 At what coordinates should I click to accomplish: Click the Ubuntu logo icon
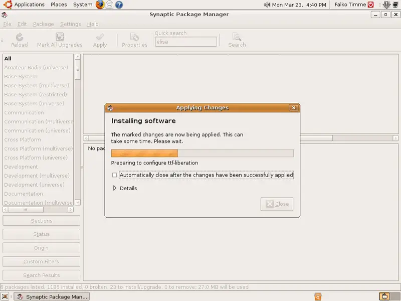[x=8, y=5]
